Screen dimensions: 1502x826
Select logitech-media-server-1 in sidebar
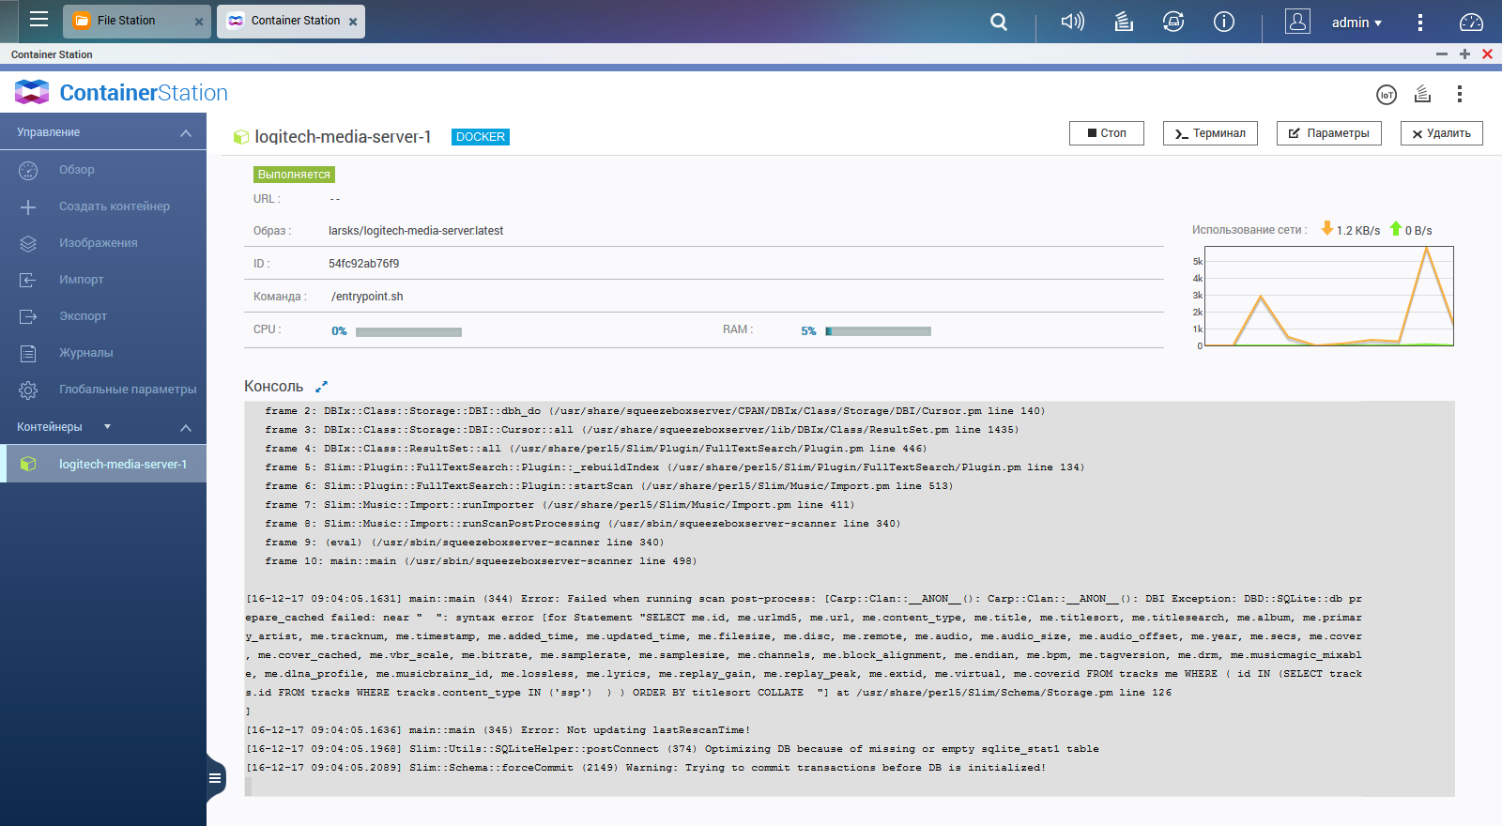click(x=103, y=464)
